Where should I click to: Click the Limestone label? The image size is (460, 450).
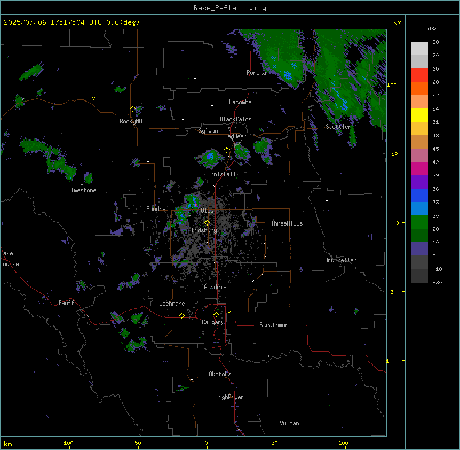pyautogui.click(x=82, y=190)
